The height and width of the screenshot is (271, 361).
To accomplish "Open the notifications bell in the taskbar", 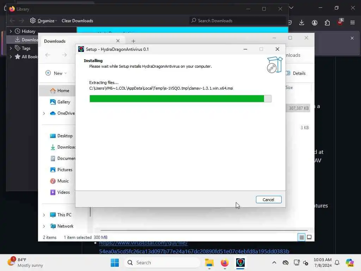I will (337, 263).
